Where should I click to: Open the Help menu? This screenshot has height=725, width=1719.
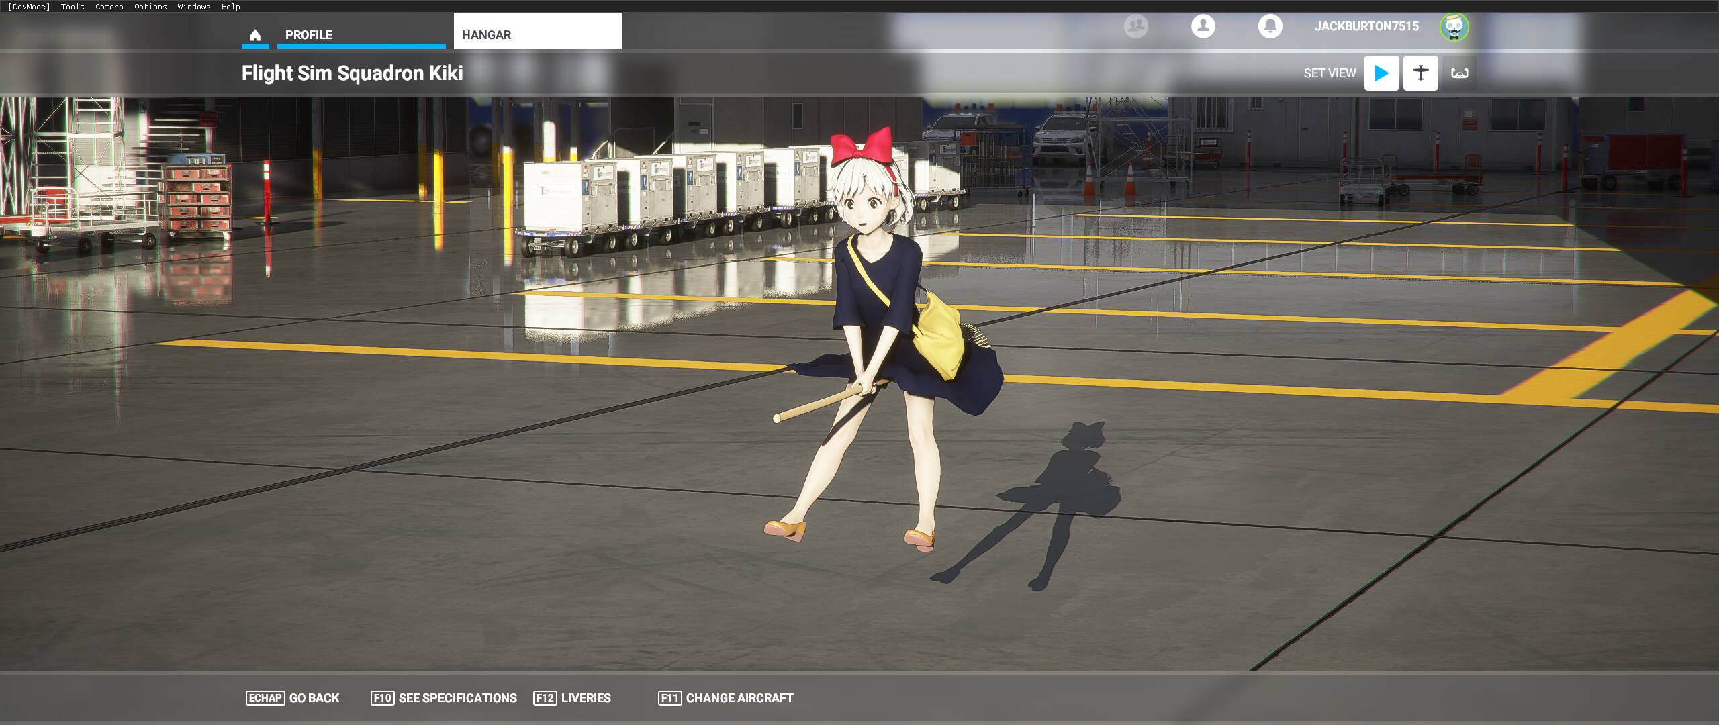click(230, 7)
